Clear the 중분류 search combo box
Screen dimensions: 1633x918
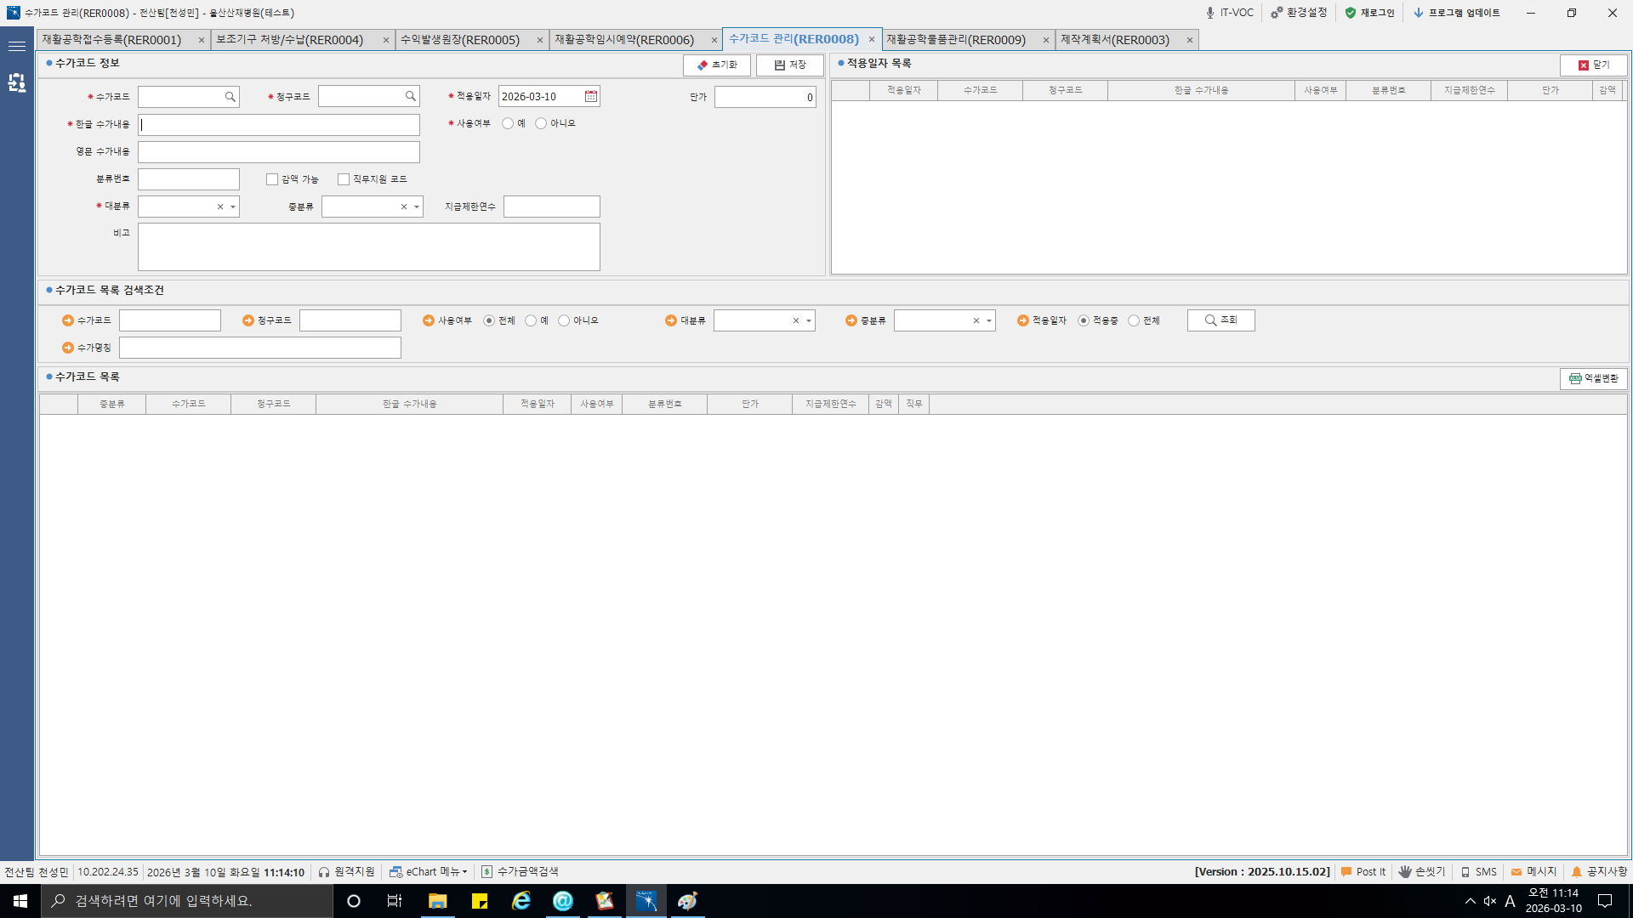point(976,320)
